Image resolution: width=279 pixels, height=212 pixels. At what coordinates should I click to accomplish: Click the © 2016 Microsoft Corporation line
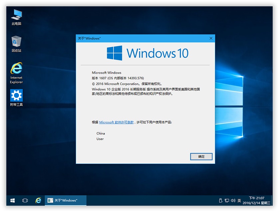pos(127,84)
